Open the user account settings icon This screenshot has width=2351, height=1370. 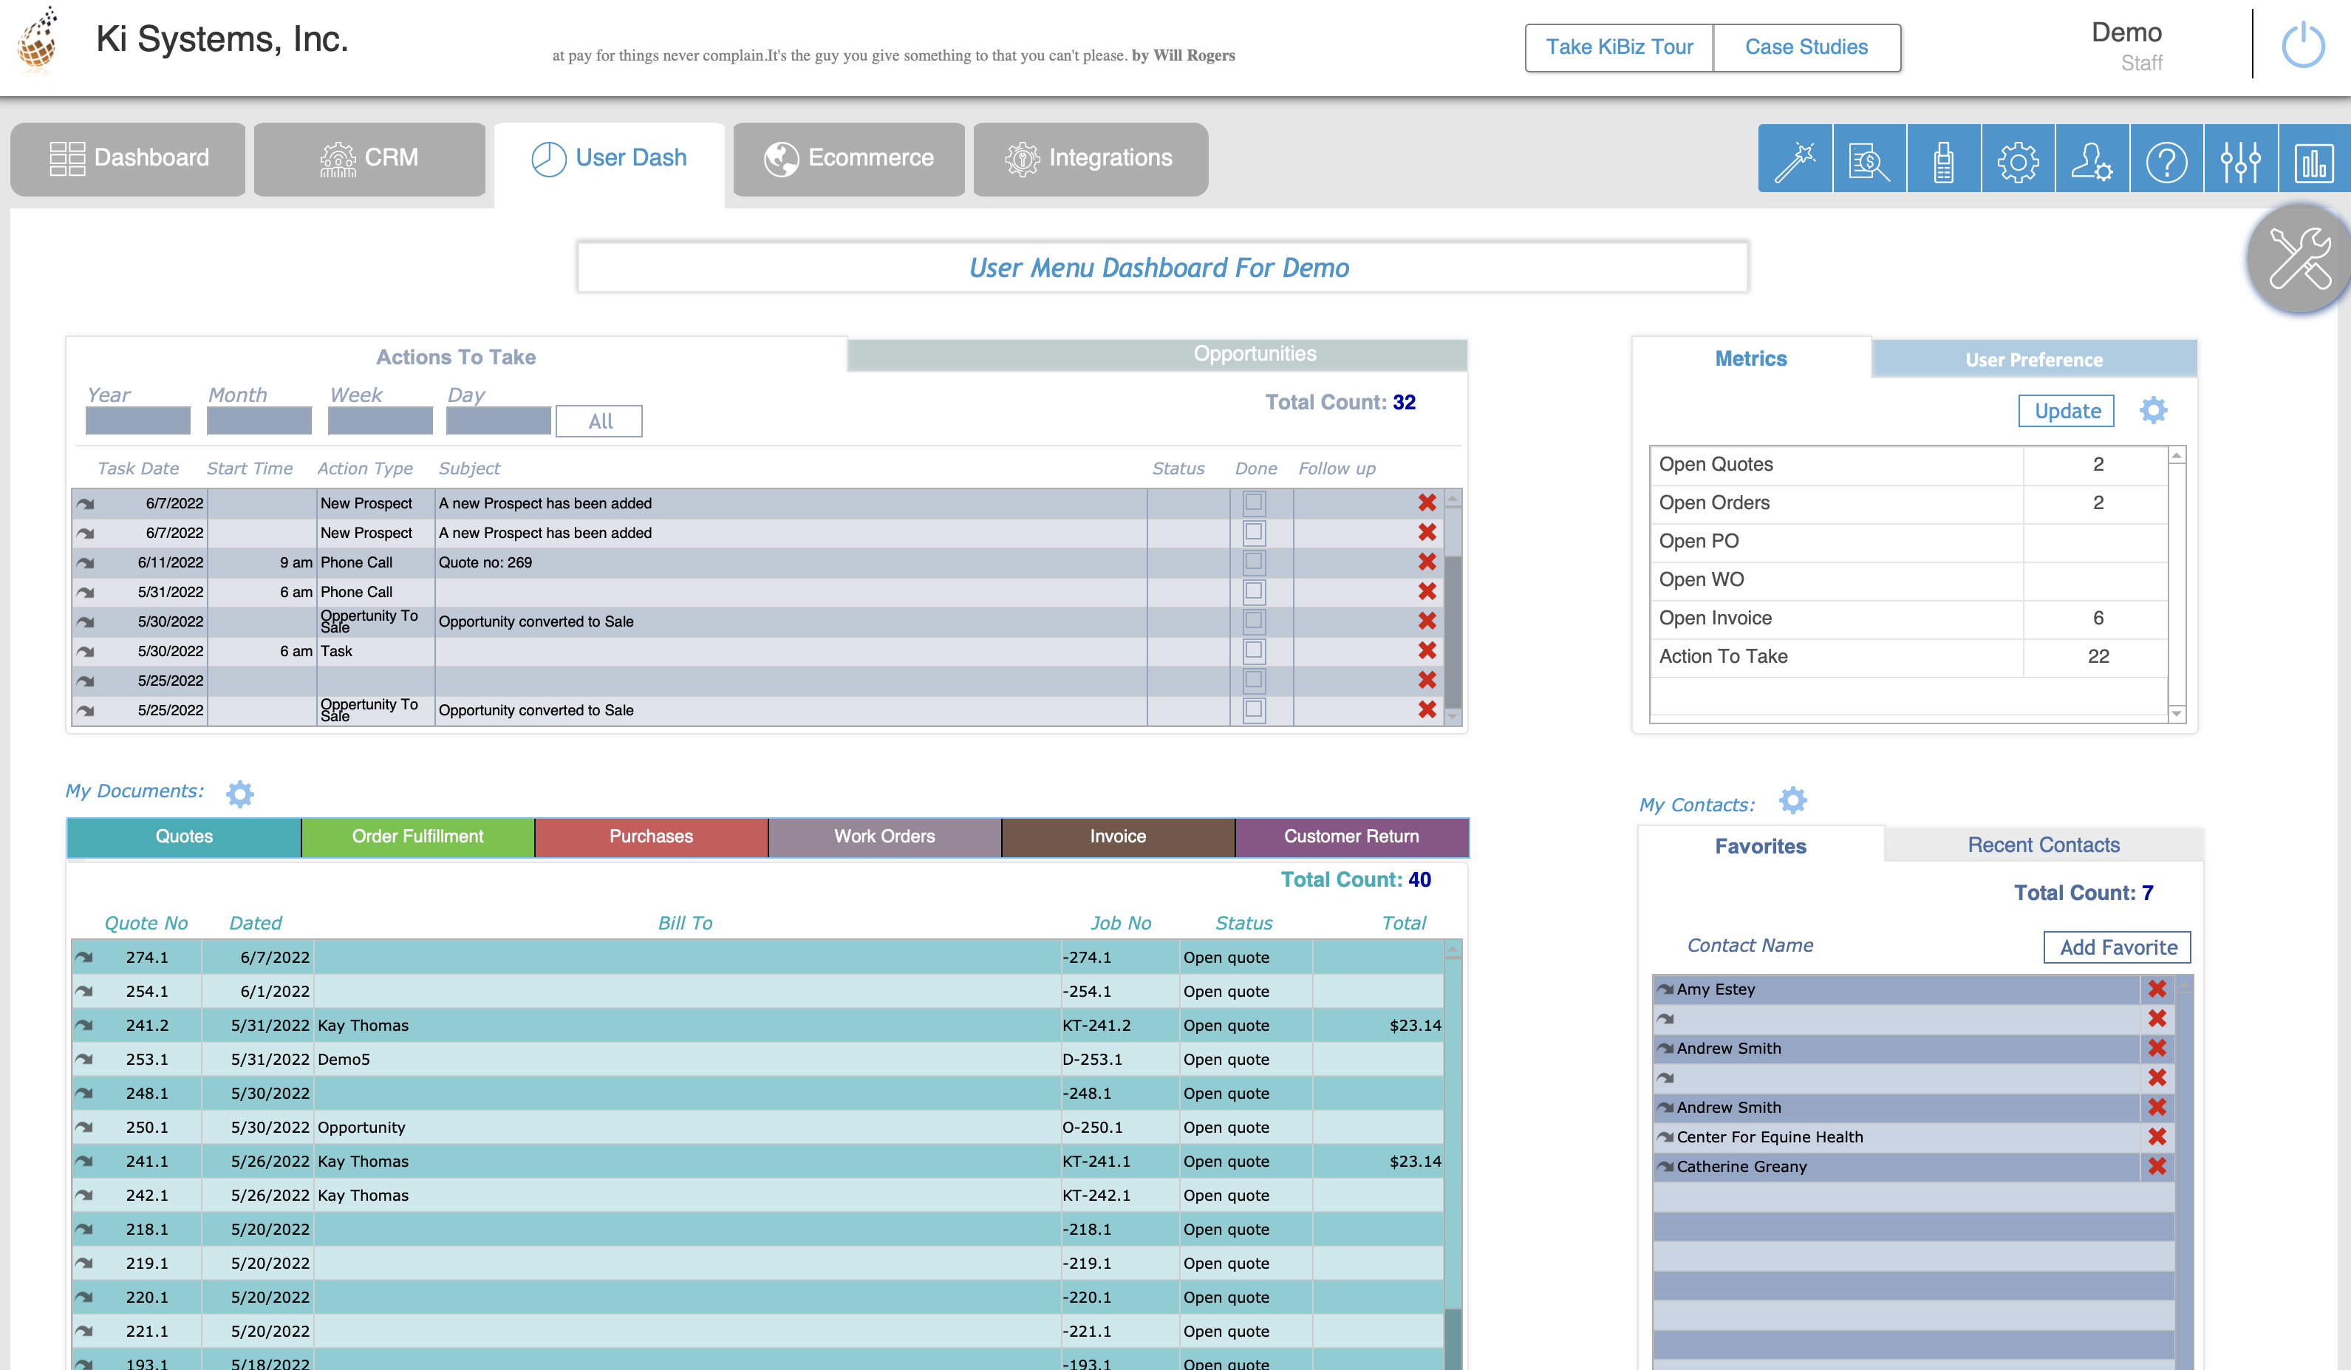[2092, 160]
